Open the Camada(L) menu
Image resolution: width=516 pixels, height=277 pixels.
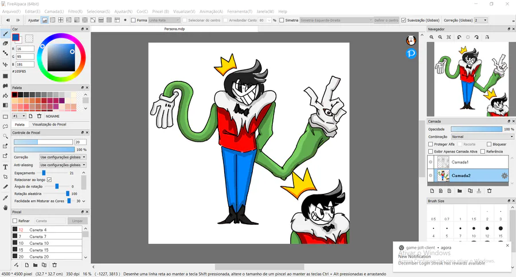[54, 11]
